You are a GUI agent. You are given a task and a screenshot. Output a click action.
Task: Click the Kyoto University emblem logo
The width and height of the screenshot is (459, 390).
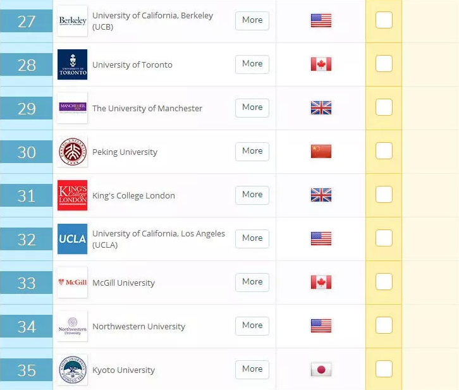point(72,370)
